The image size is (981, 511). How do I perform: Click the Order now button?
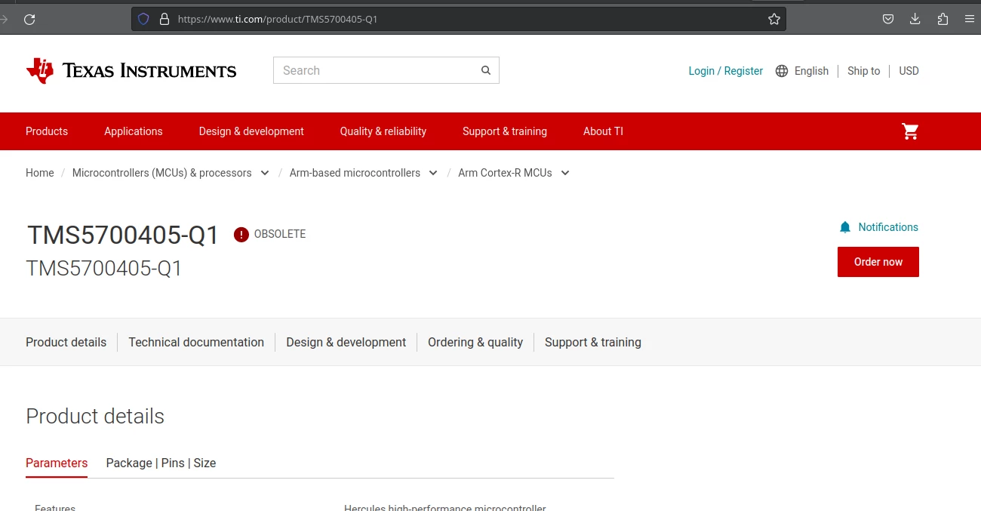878,262
